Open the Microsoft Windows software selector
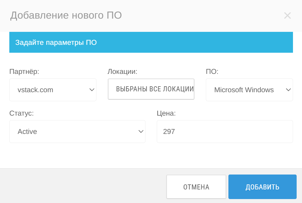The image size is (302, 203). [249, 90]
